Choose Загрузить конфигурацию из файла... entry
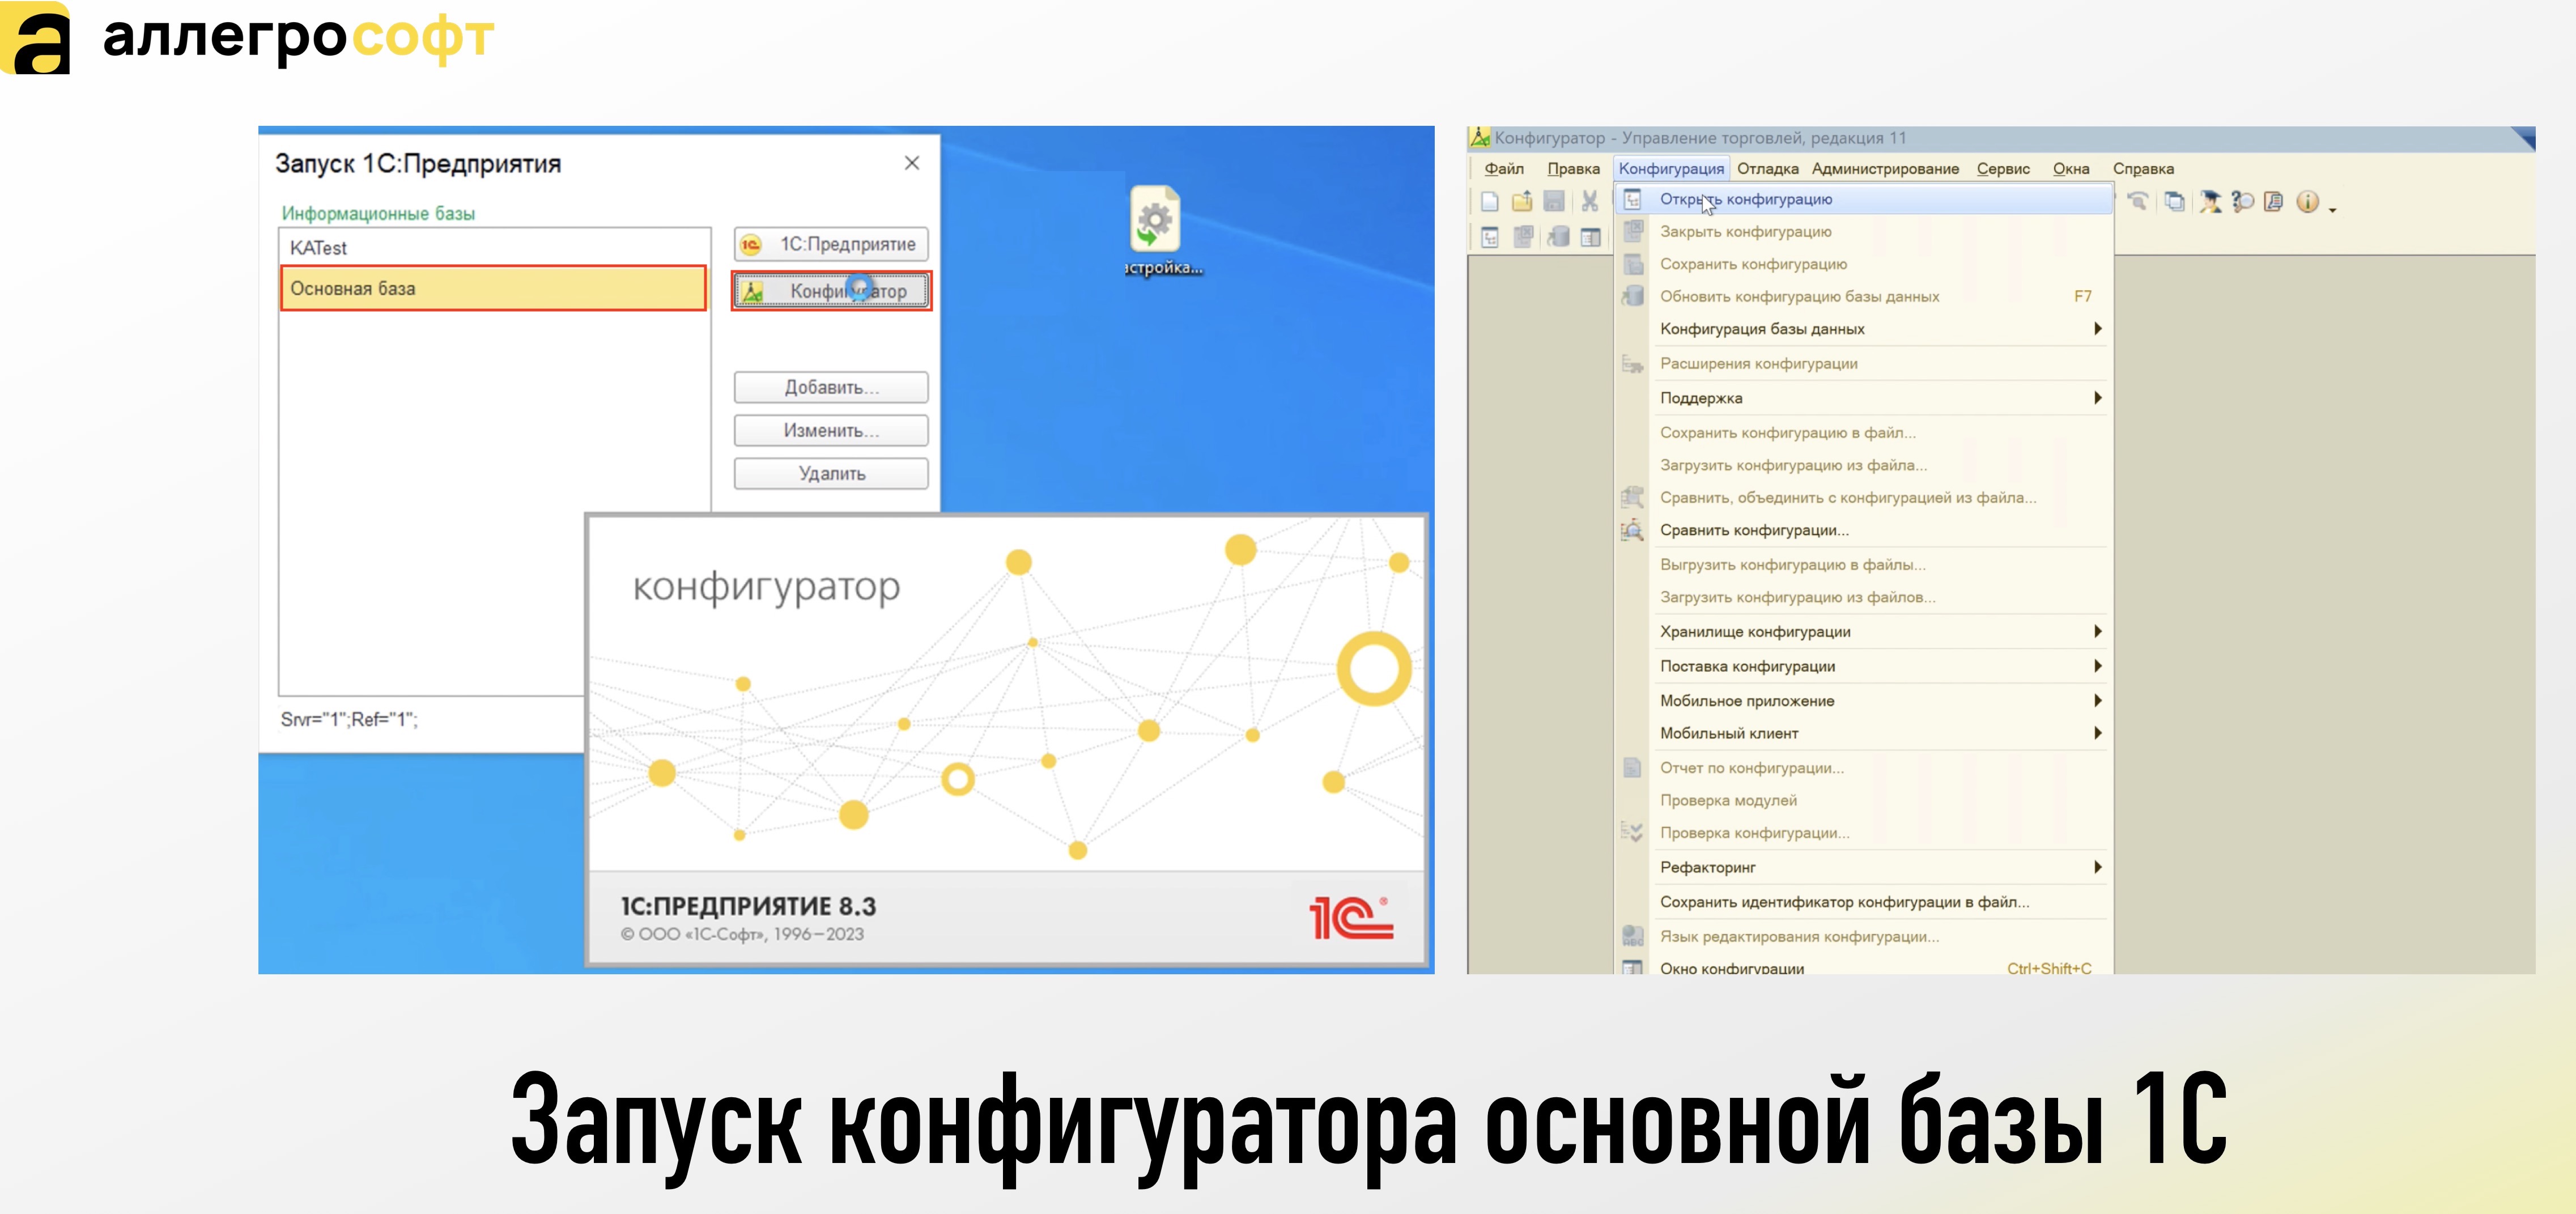The width and height of the screenshot is (2576, 1214). click(1865, 465)
